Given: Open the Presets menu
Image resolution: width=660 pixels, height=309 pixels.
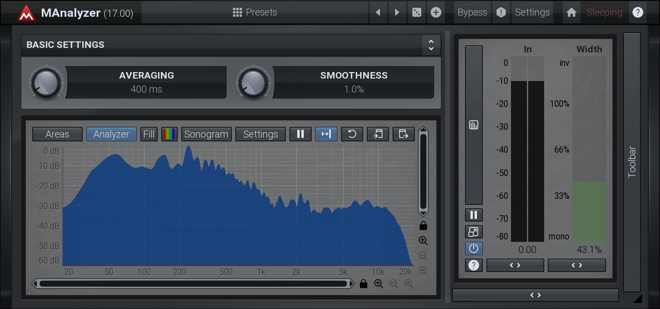Looking at the screenshot, I should click(255, 13).
